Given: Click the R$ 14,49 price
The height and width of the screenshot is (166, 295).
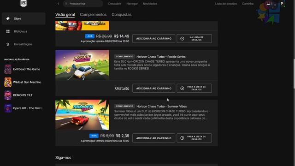Looking at the screenshot, I should (x=122, y=36).
